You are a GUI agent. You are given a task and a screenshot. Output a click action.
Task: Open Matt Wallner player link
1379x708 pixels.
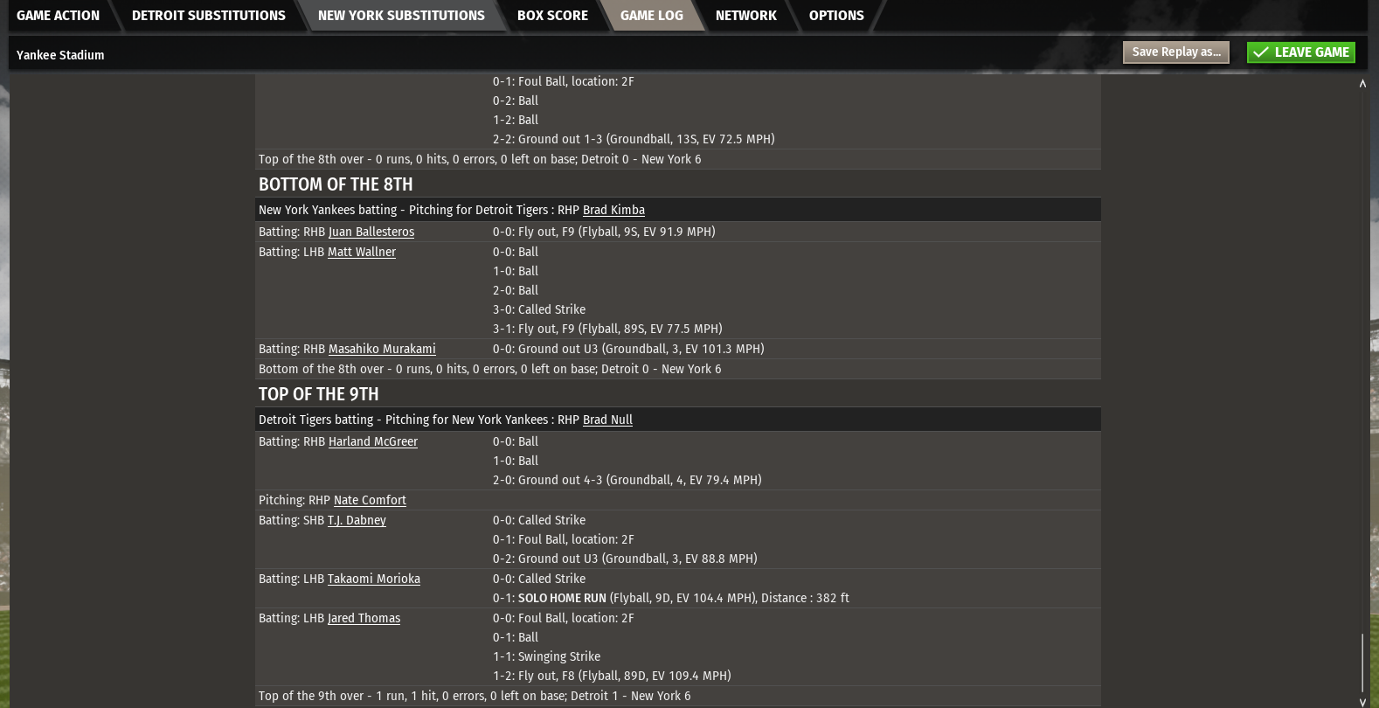(x=362, y=252)
